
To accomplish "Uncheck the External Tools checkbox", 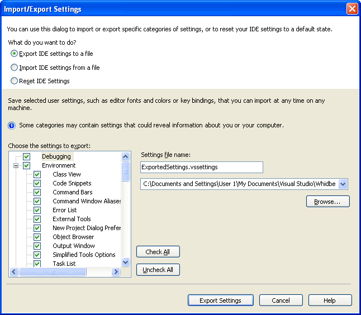I will coord(37,219).
